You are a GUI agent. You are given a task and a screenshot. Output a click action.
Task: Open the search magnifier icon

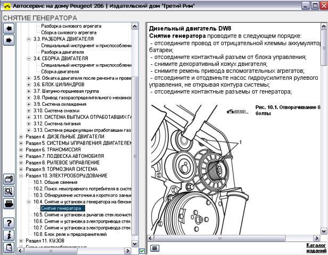(9, 191)
